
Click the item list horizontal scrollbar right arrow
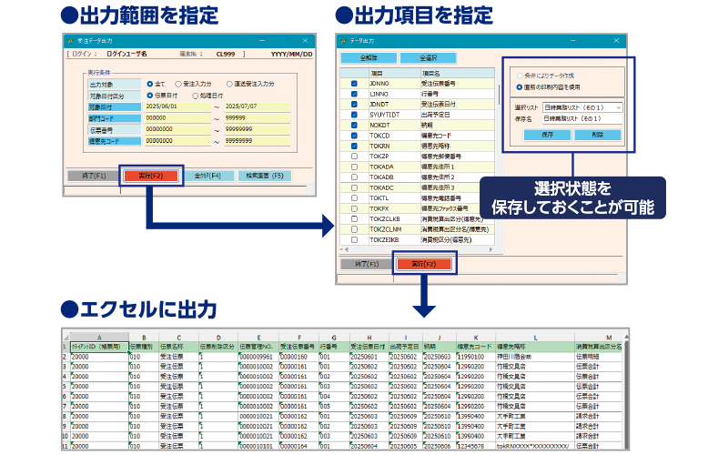tap(491, 249)
